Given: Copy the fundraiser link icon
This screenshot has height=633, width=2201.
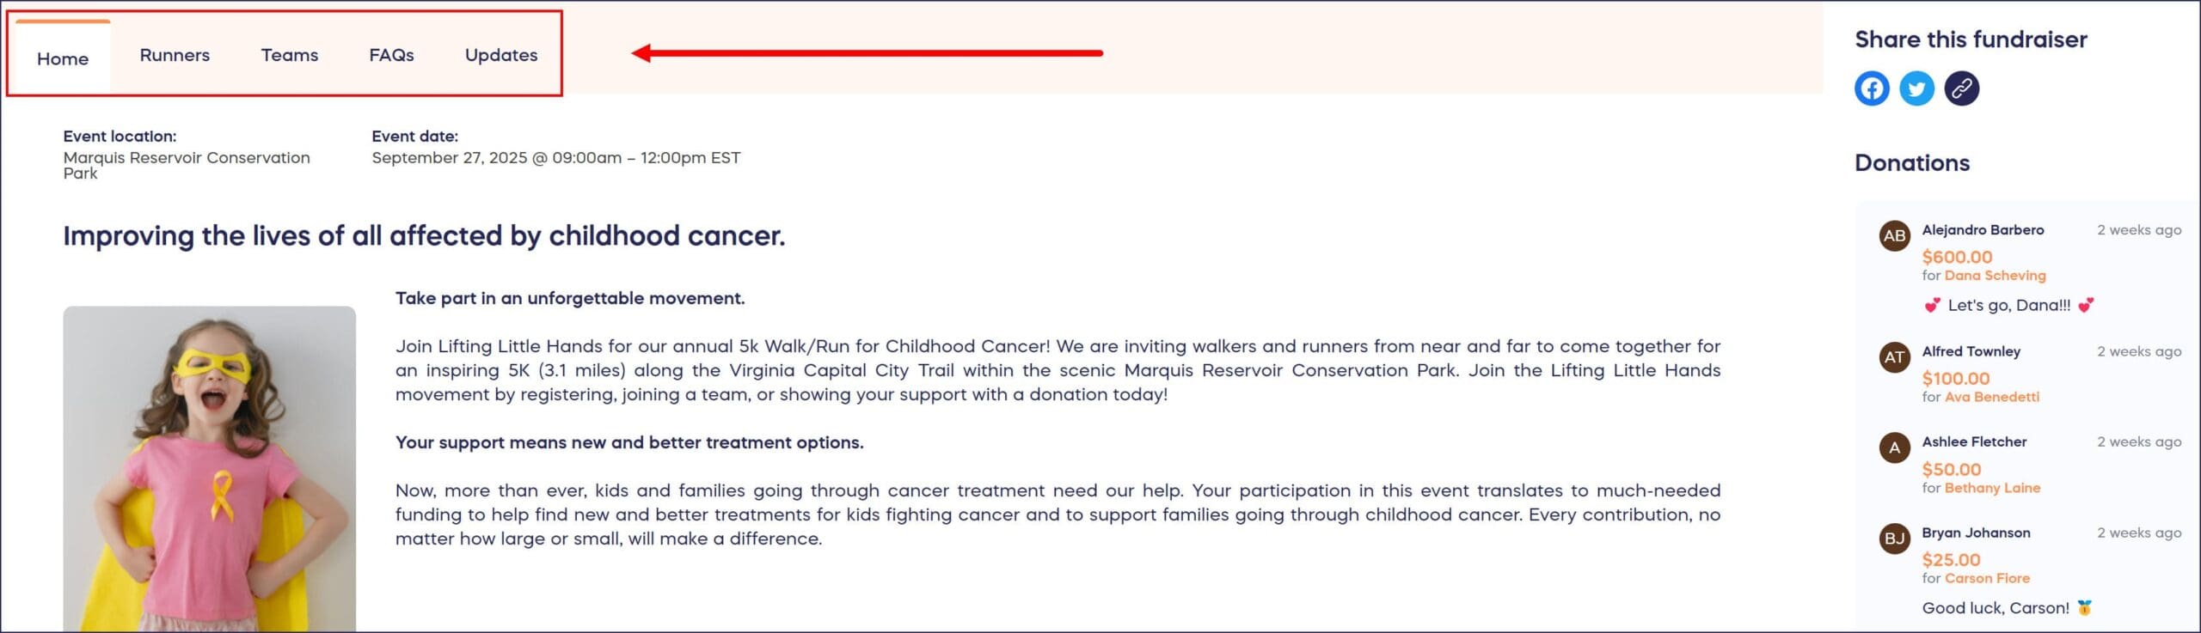Looking at the screenshot, I should [1961, 88].
